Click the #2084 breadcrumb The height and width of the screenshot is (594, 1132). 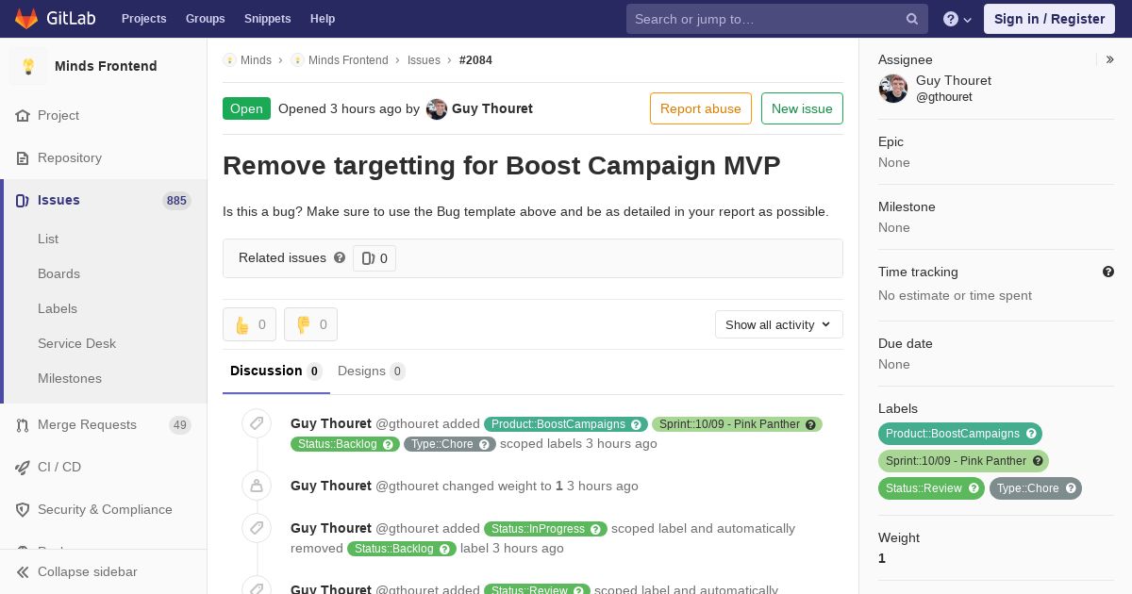pyautogui.click(x=475, y=60)
